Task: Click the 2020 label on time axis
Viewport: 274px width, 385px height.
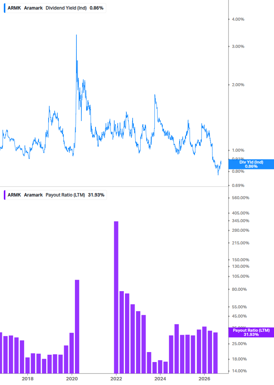Action: [x=72, y=379]
